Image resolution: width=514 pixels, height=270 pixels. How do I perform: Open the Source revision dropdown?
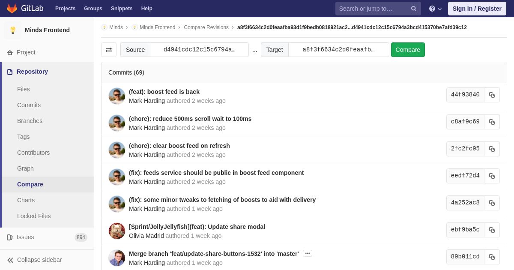199,50
